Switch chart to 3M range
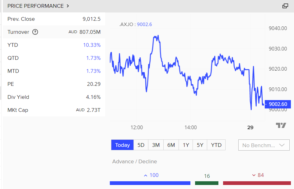Screen dimensions: 294x189 pos(156,145)
